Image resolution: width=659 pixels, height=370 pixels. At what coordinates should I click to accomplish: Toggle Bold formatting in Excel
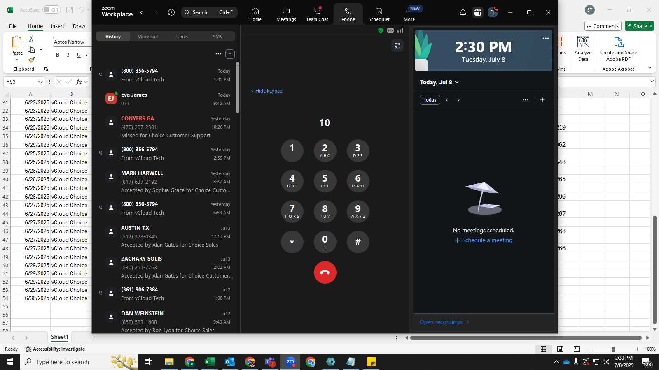point(58,55)
